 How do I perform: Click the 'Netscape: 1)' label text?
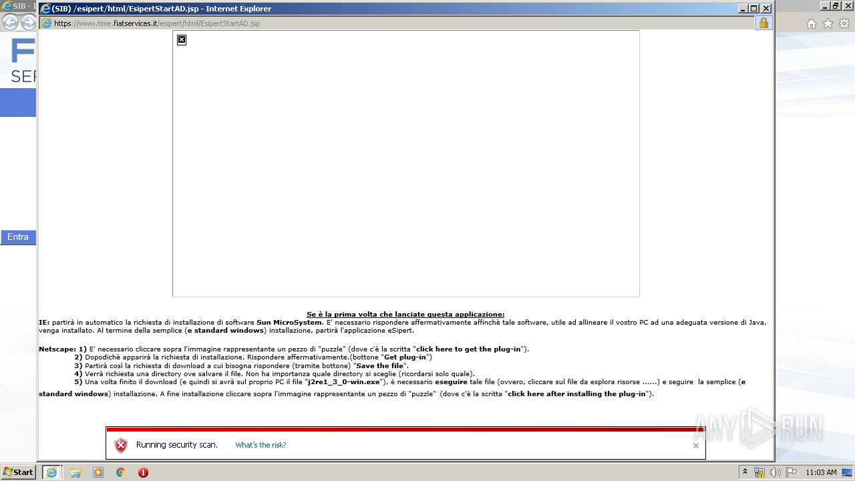tap(63, 349)
